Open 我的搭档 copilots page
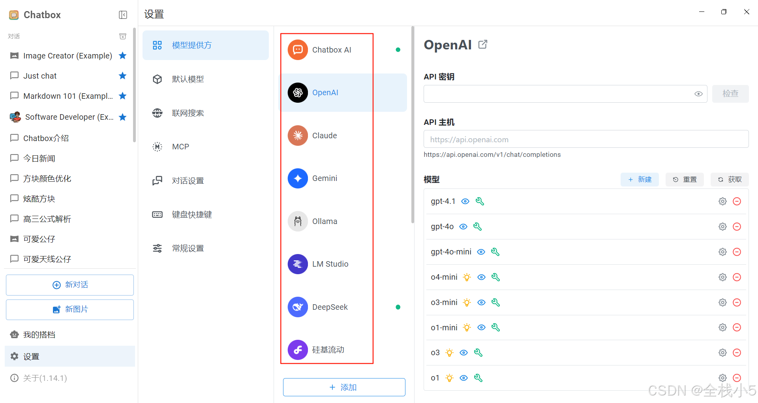 (69, 335)
